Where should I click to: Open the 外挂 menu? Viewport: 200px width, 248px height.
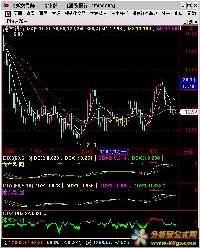pos(166,14)
